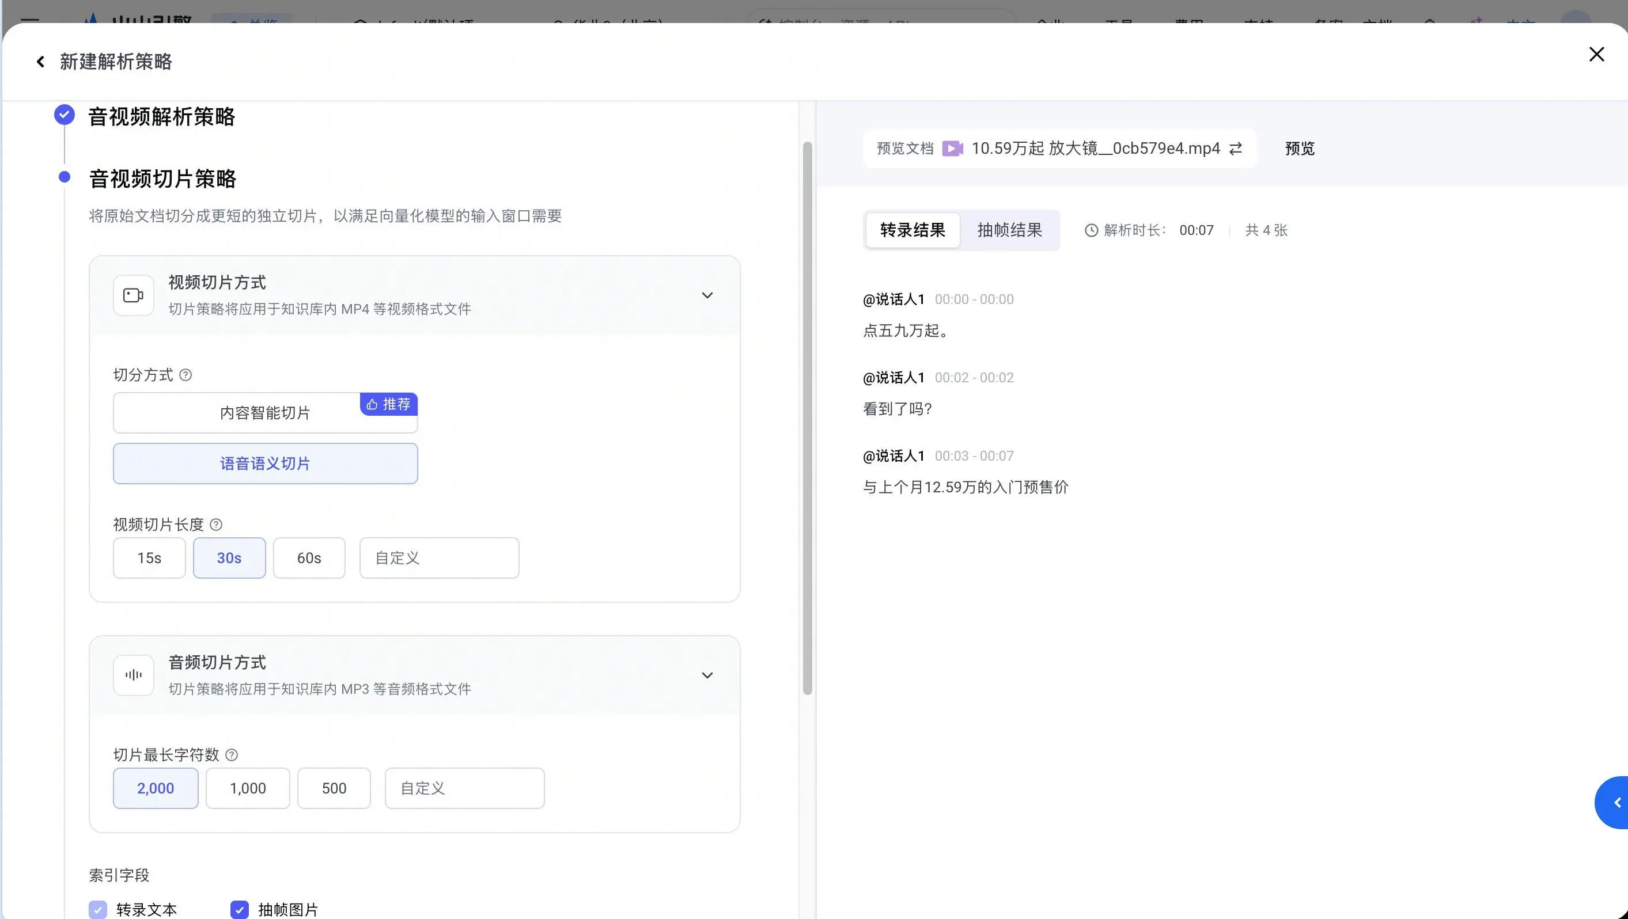Click the 预览 button
1628x919 pixels.
click(x=1300, y=149)
